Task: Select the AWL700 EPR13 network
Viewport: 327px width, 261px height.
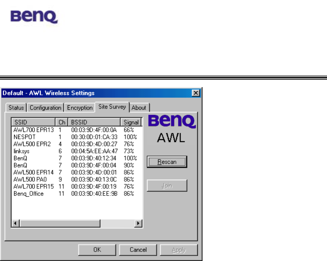Action: point(77,130)
